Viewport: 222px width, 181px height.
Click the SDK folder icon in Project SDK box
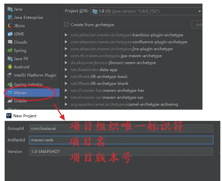tap(95, 11)
